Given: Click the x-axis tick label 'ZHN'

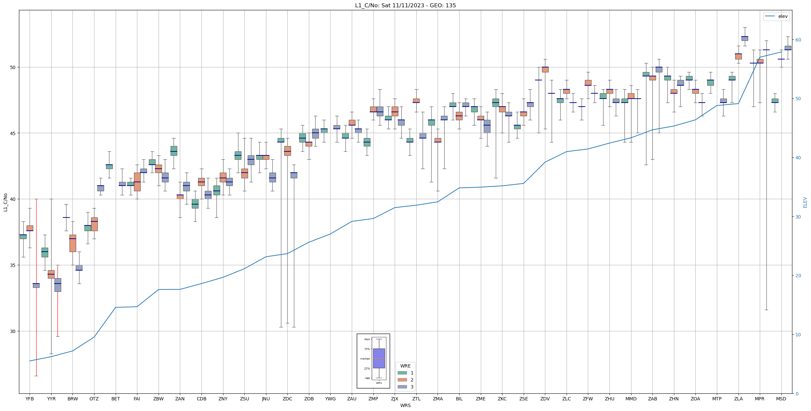Looking at the screenshot, I should point(674,399).
